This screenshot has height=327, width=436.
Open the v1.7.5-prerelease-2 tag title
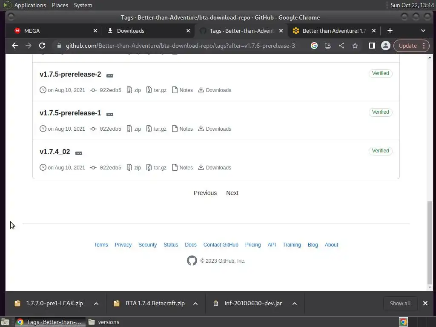click(x=70, y=74)
